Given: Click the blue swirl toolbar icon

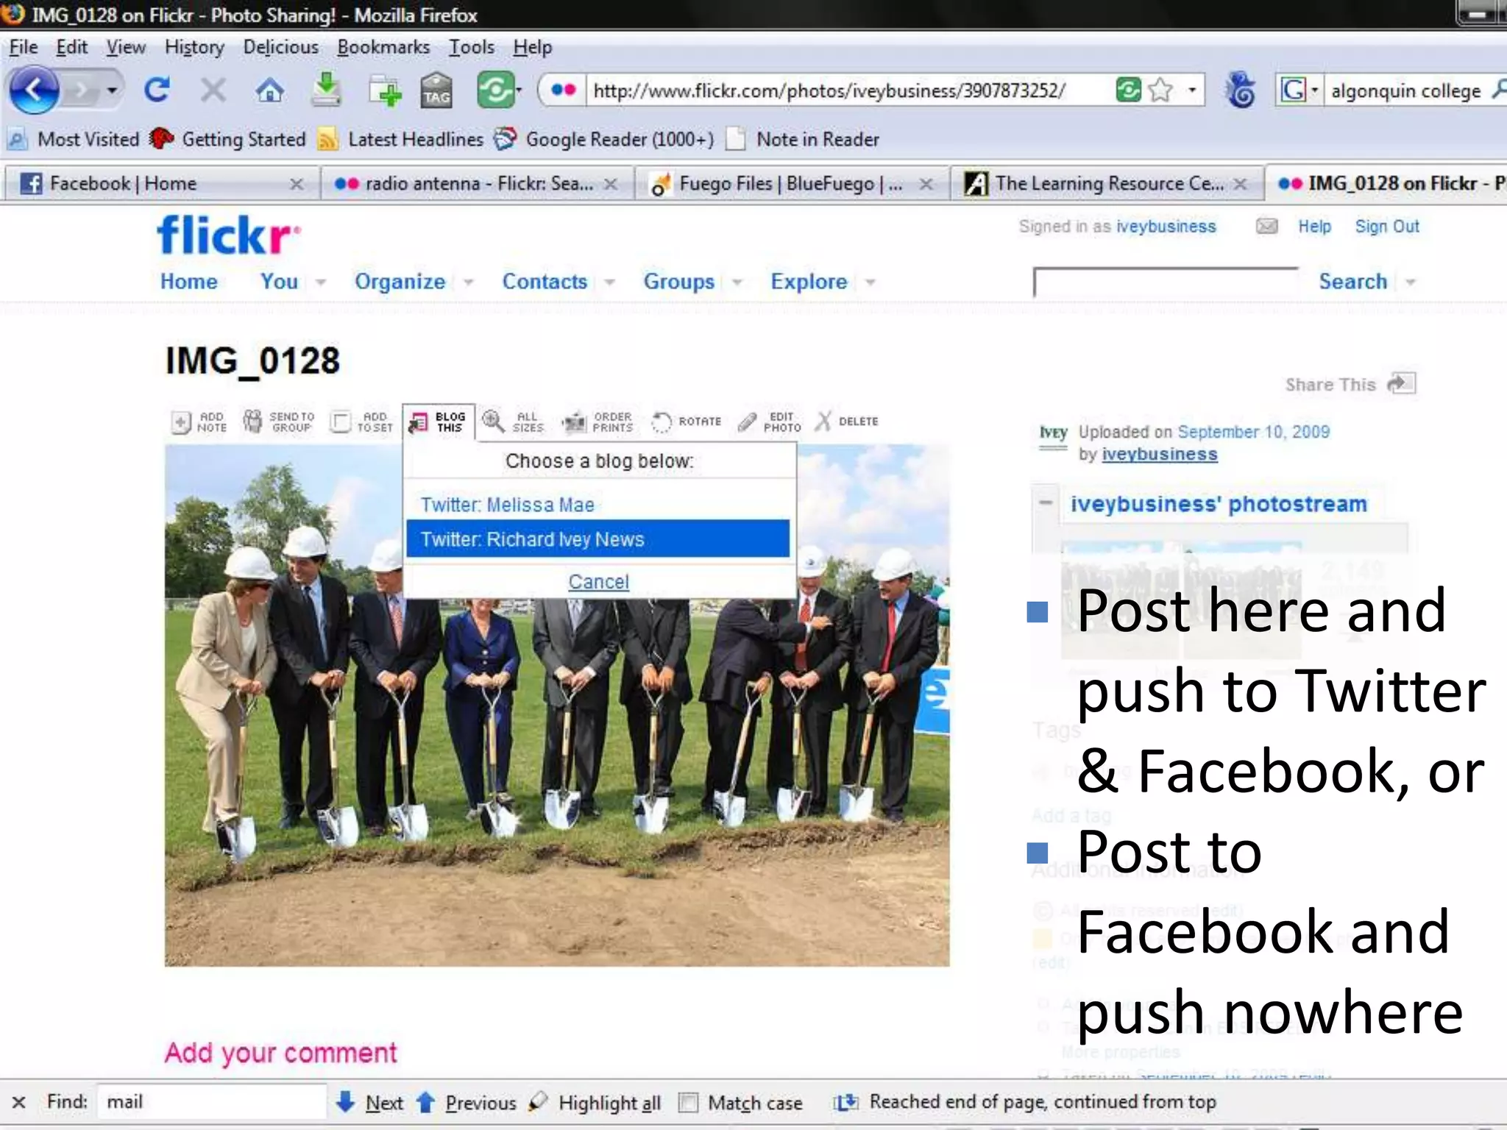Looking at the screenshot, I should point(1241,90).
